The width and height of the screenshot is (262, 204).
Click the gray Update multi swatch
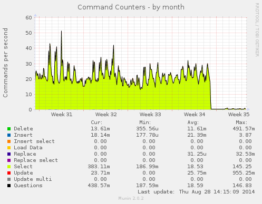[9, 179]
